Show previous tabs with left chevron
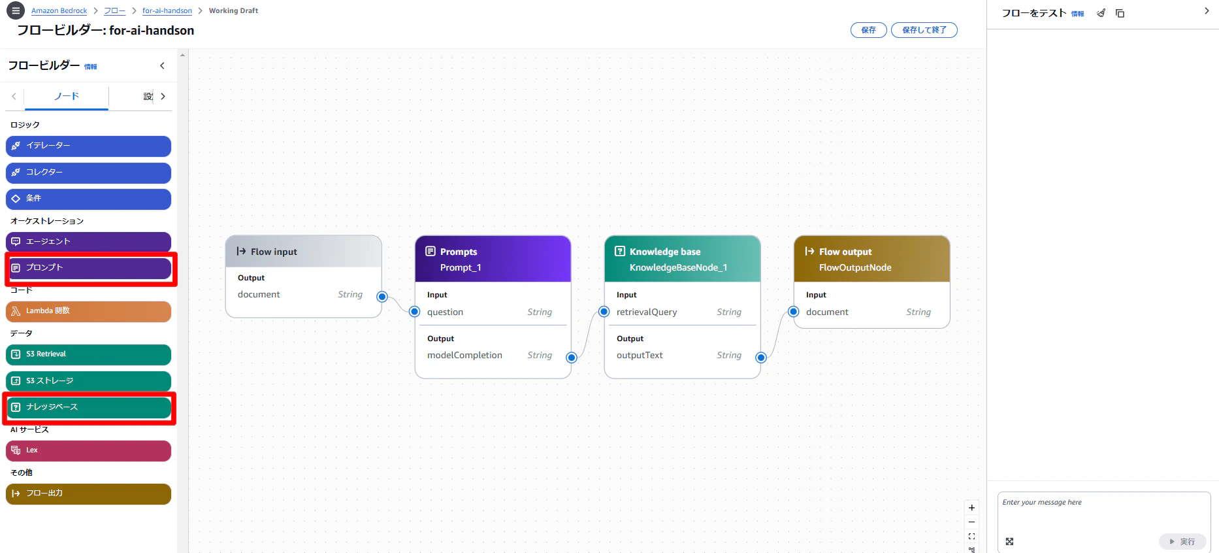The image size is (1219, 553). click(14, 96)
